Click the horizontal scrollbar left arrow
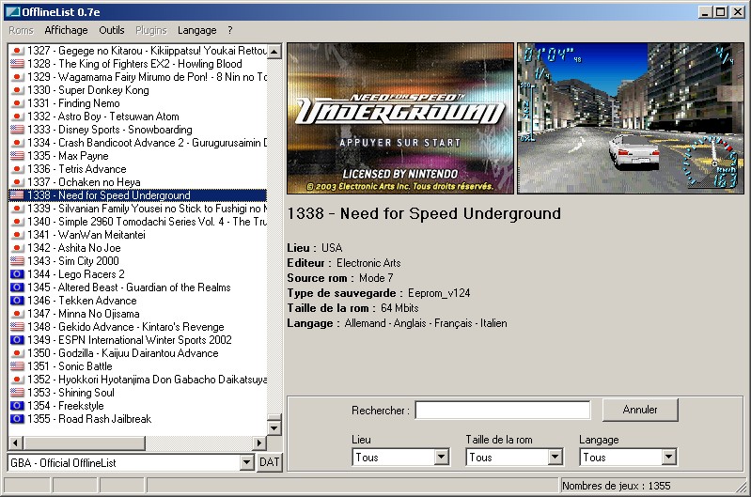The image size is (751, 497). (15, 443)
